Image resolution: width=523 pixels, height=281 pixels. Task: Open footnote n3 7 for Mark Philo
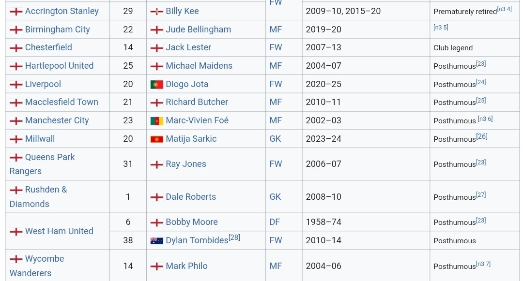tap(483, 264)
